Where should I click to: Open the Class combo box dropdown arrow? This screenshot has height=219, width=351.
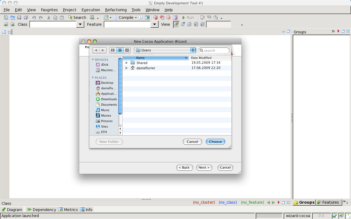[x=80, y=24]
